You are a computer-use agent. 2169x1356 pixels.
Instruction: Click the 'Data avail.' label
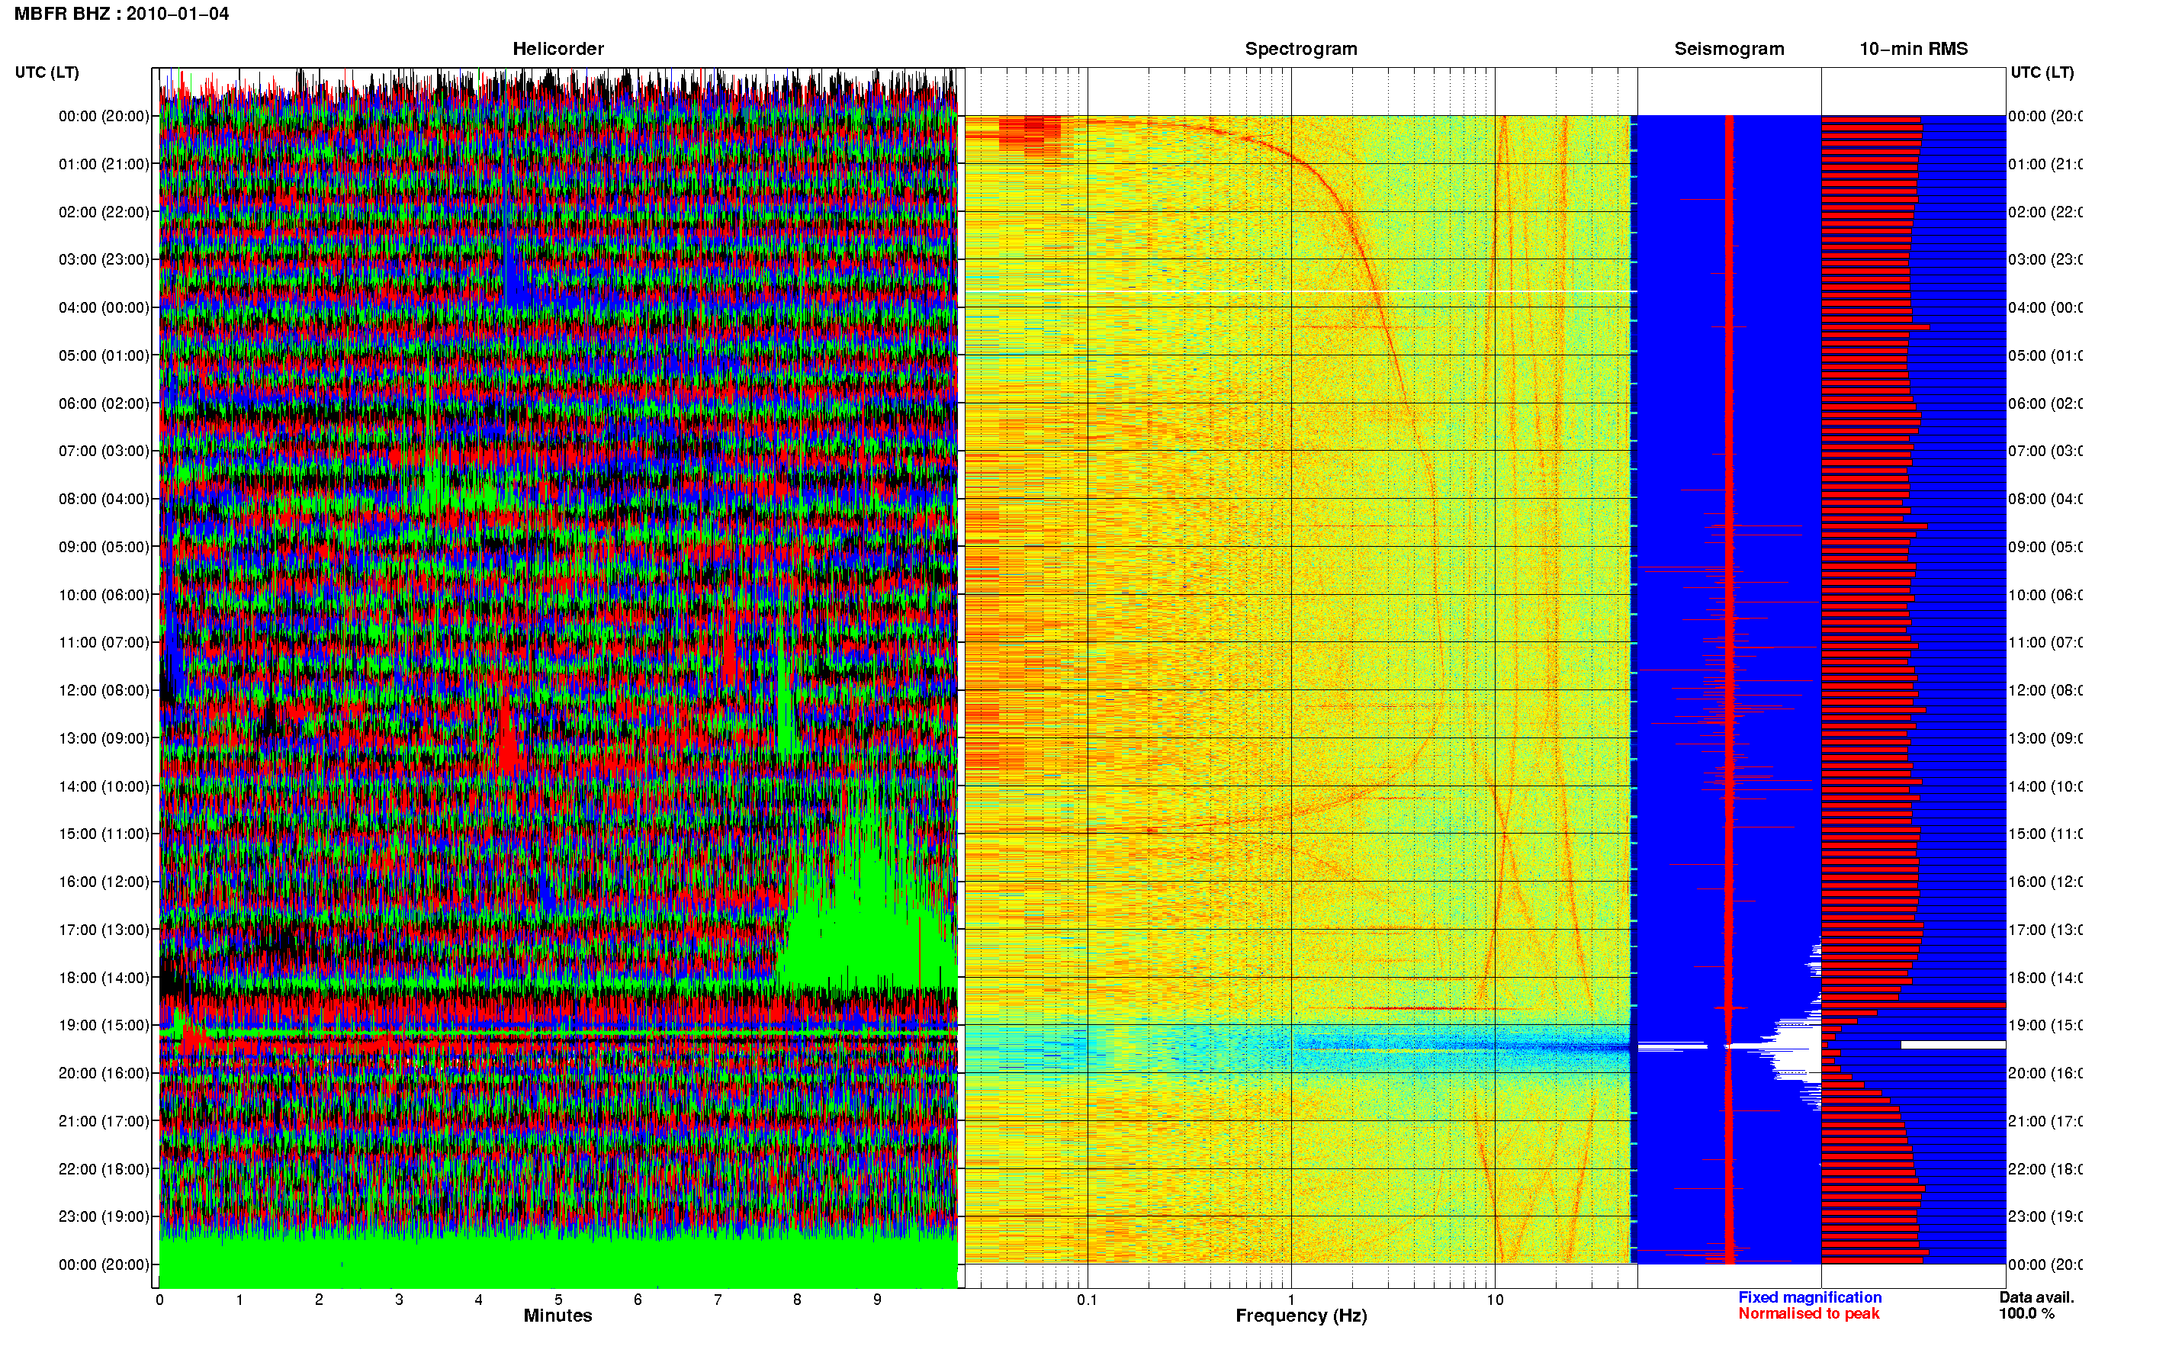(x=2036, y=1297)
